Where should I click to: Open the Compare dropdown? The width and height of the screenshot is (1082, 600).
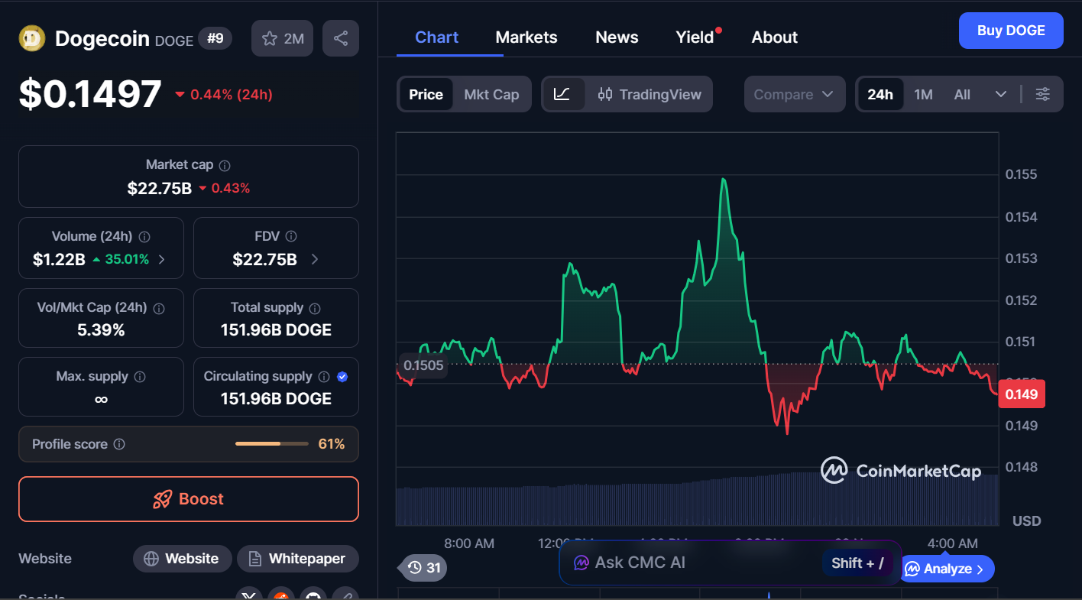point(794,93)
